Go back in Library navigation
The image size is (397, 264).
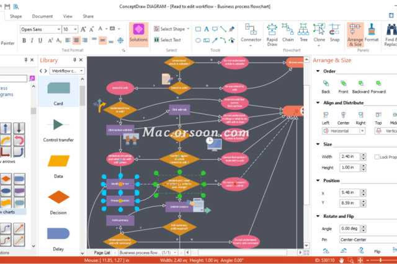point(41,71)
